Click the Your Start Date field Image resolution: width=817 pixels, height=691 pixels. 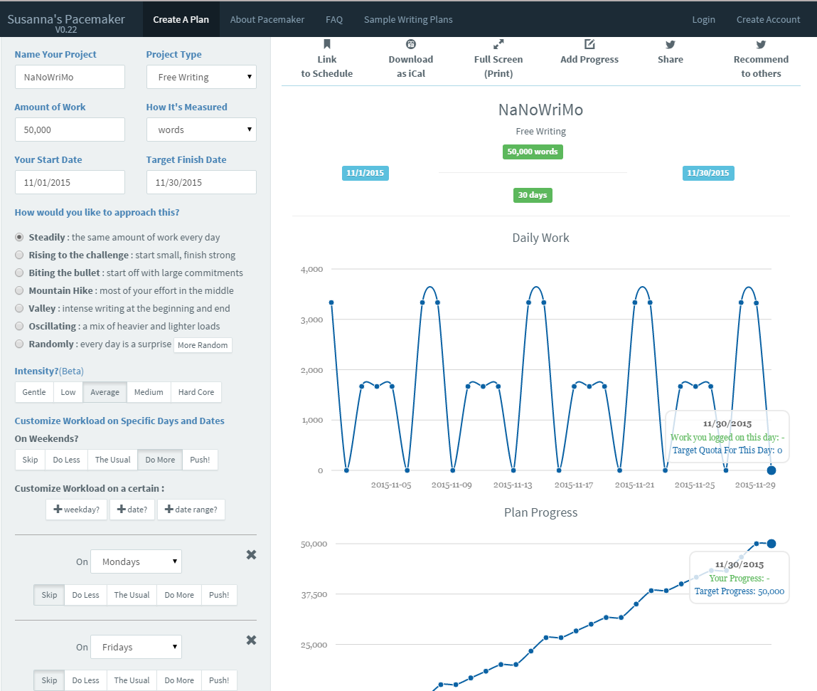pyautogui.click(x=70, y=182)
